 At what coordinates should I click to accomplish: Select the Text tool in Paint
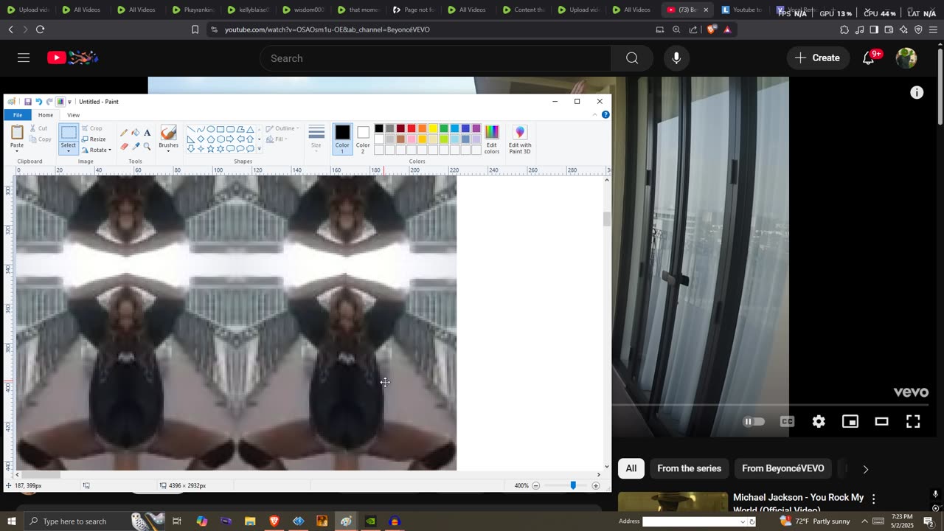tap(147, 133)
